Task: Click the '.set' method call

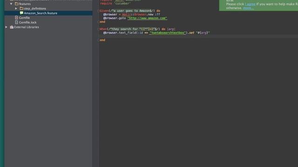Action: coord(191,33)
